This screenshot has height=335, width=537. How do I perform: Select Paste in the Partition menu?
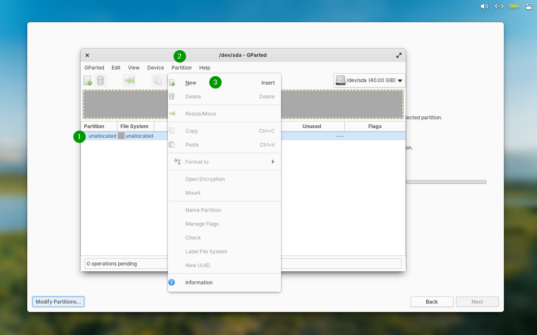click(224, 145)
